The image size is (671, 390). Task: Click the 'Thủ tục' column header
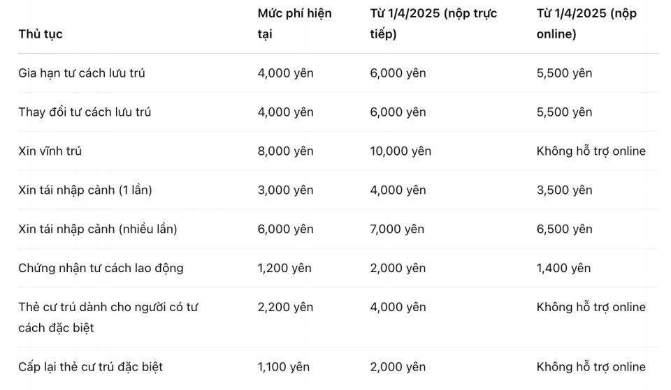click(x=41, y=34)
